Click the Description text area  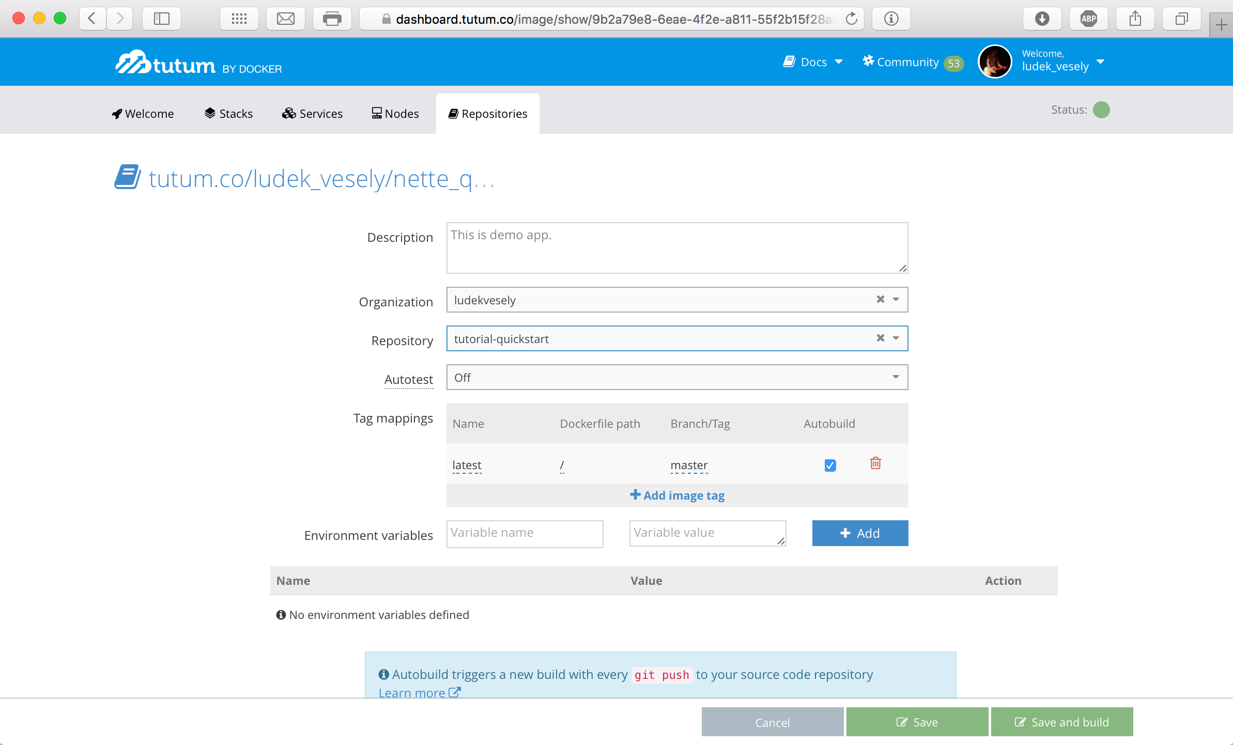(677, 248)
